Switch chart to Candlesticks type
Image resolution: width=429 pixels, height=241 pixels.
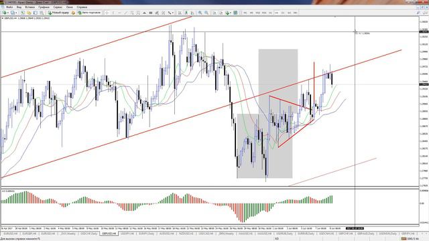[186, 13]
